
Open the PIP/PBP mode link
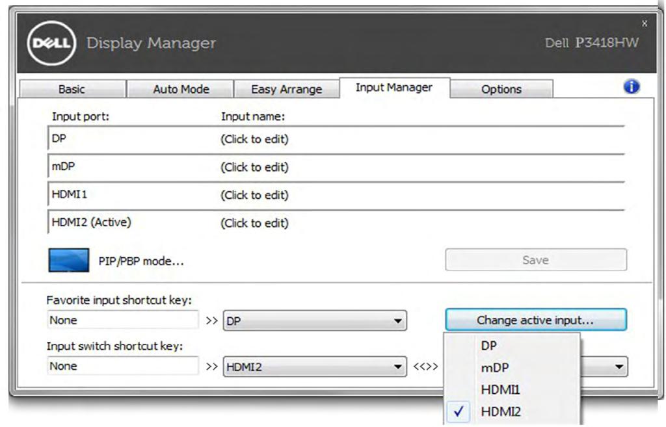point(141,261)
